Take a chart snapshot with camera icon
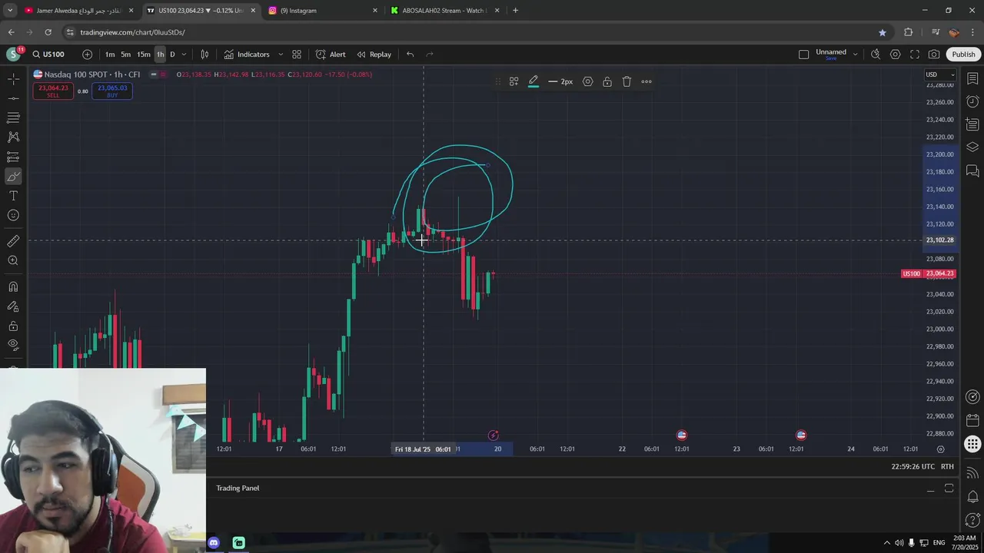This screenshot has width=984, height=553. pos(933,55)
